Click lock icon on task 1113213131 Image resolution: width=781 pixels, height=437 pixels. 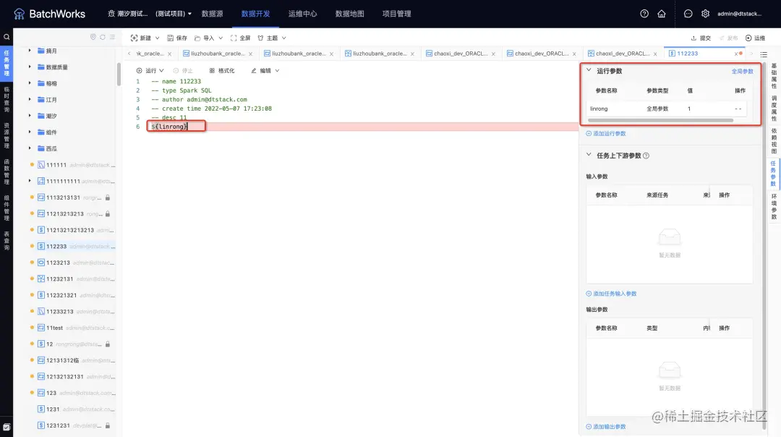[x=108, y=198]
